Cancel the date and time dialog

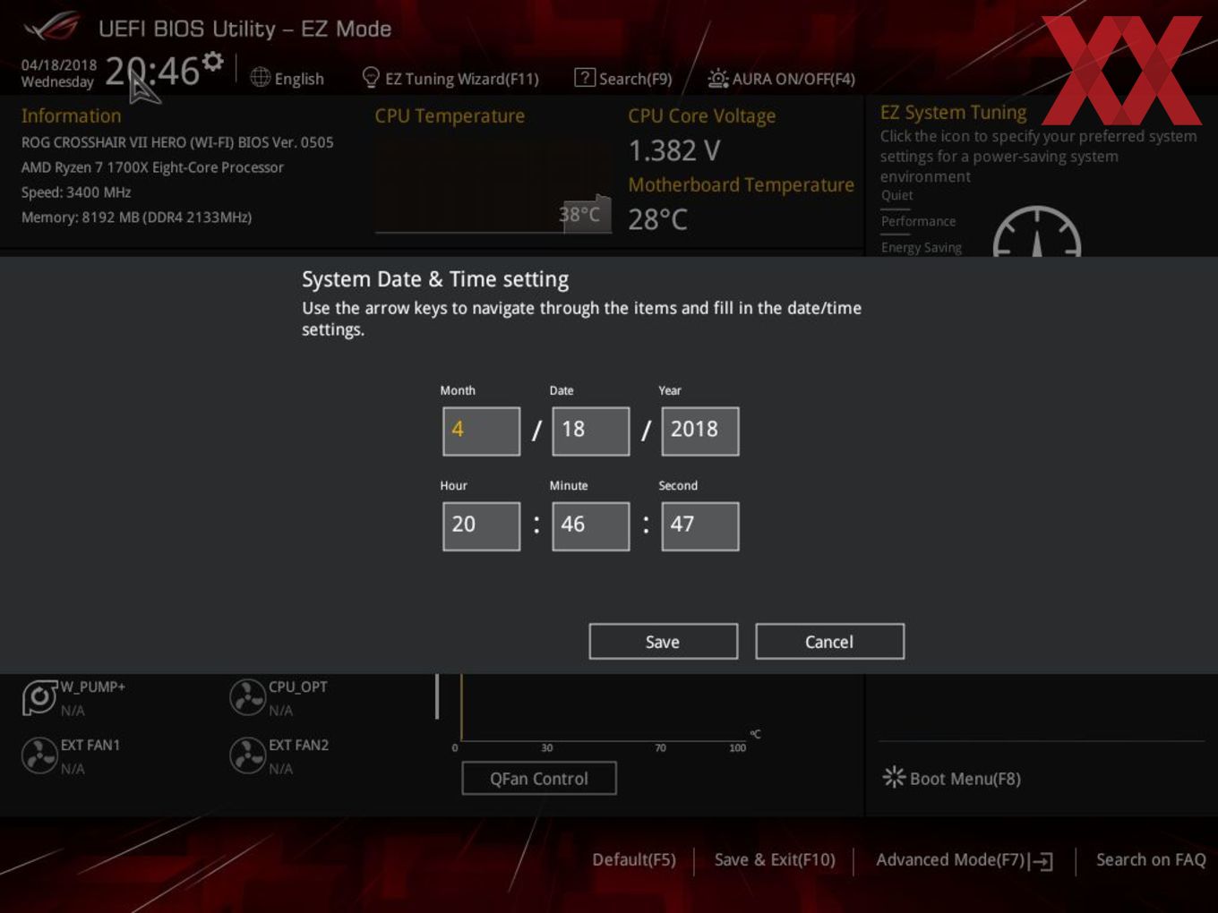[x=829, y=642]
